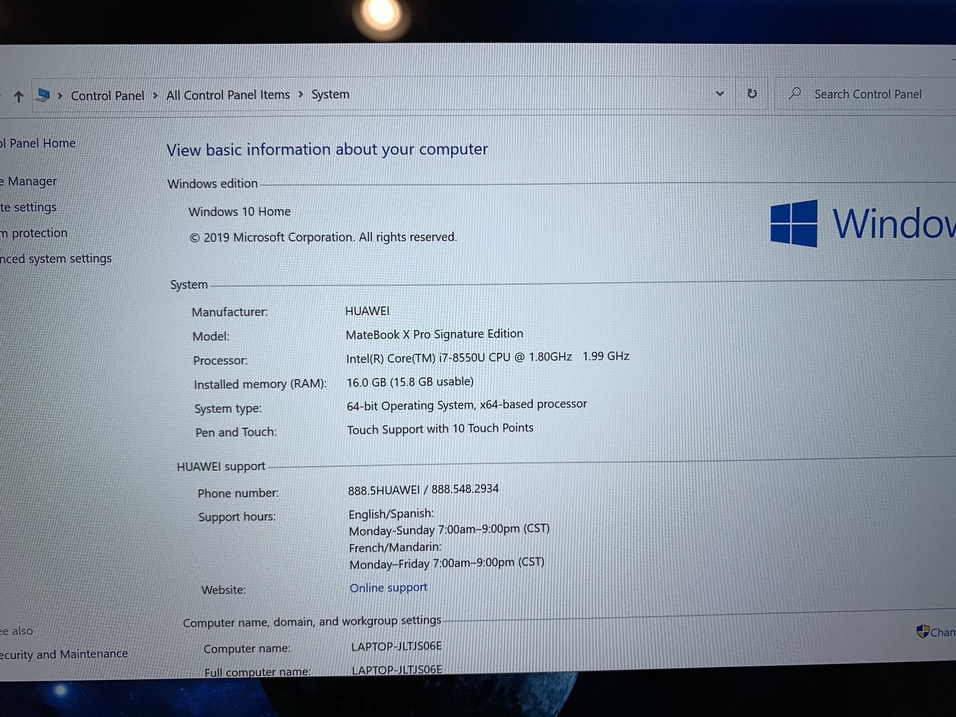Click '16.0 GB (15.8 GB usable)' memory value
Image resolution: width=956 pixels, height=717 pixels.
[x=410, y=382]
